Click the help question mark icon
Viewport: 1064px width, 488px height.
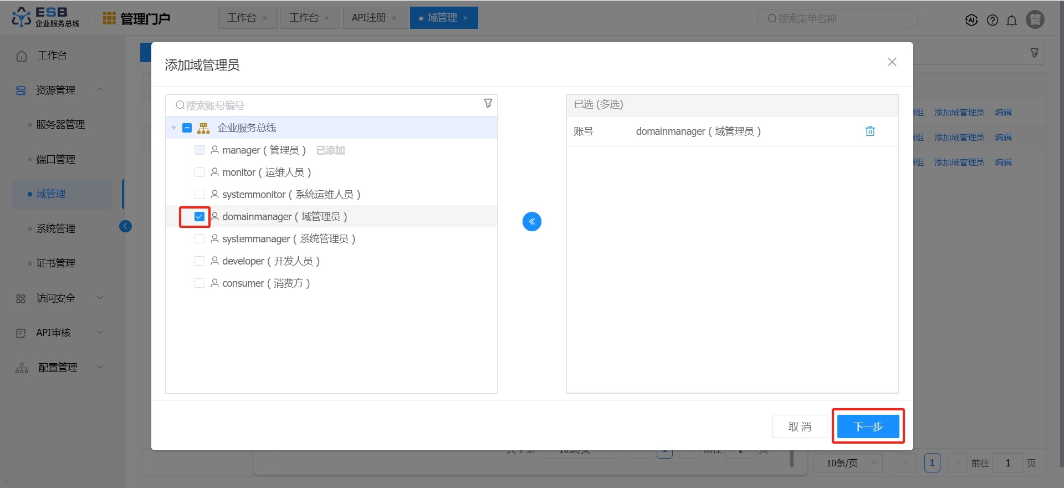click(993, 21)
